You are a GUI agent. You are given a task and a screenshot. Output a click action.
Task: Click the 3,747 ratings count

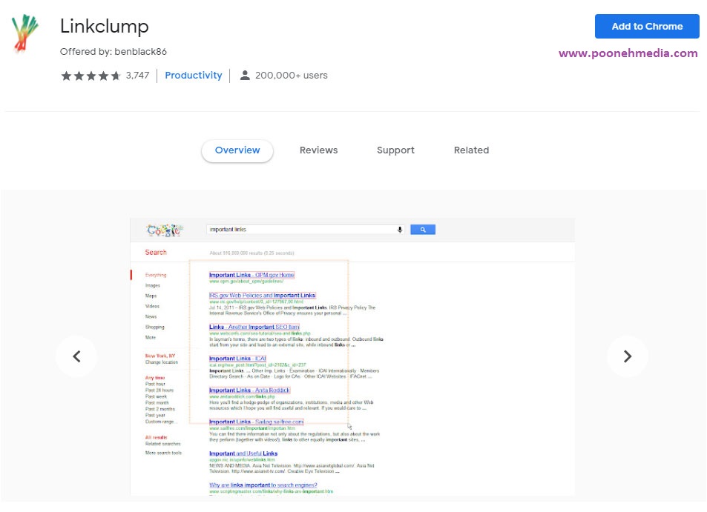pyautogui.click(x=137, y=75)
